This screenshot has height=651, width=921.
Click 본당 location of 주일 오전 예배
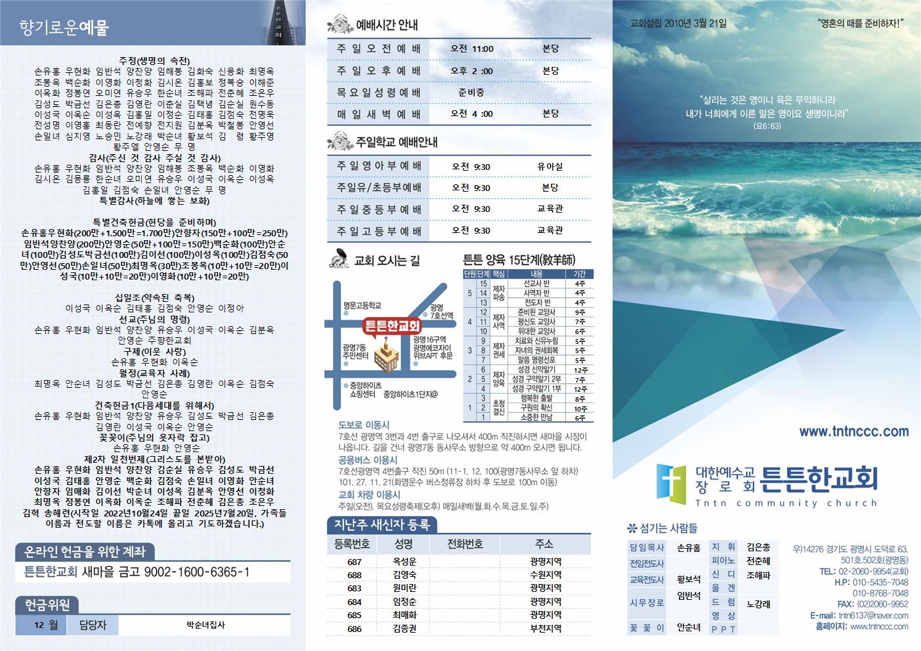(550, 48)
